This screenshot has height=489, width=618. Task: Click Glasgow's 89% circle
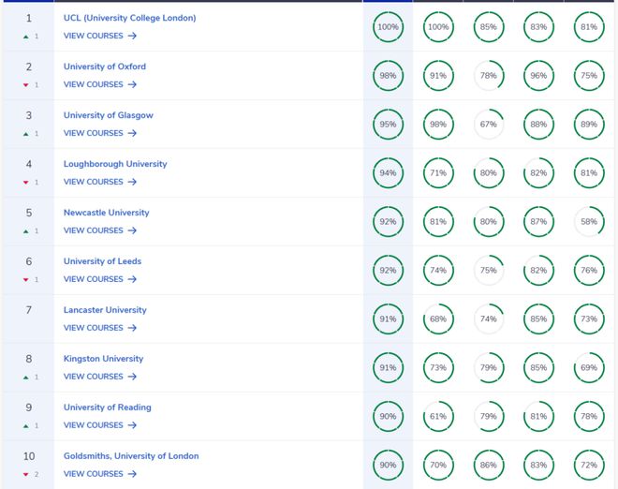point(589,125)
